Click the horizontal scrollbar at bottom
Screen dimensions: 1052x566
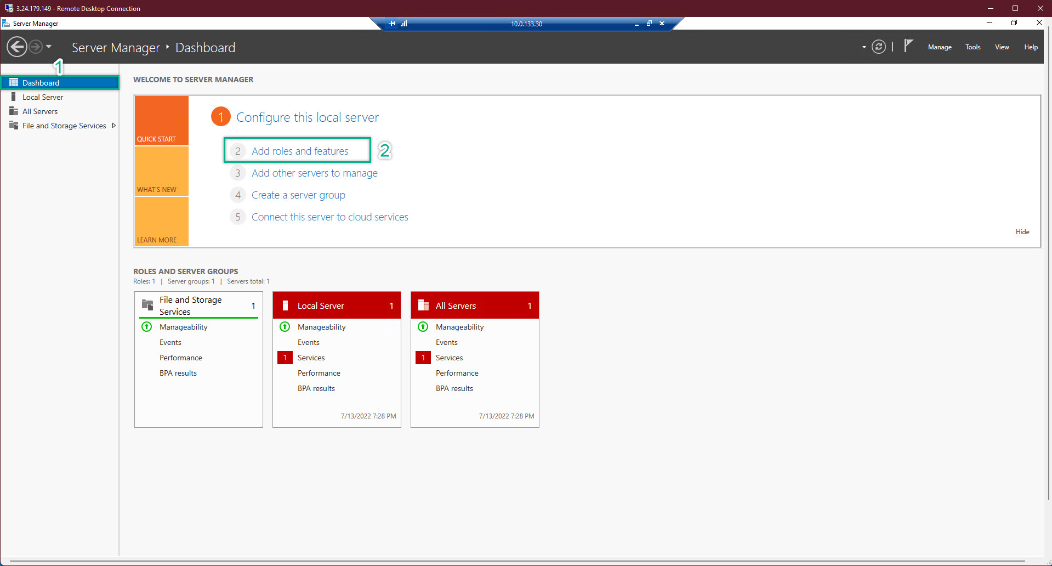518,562
